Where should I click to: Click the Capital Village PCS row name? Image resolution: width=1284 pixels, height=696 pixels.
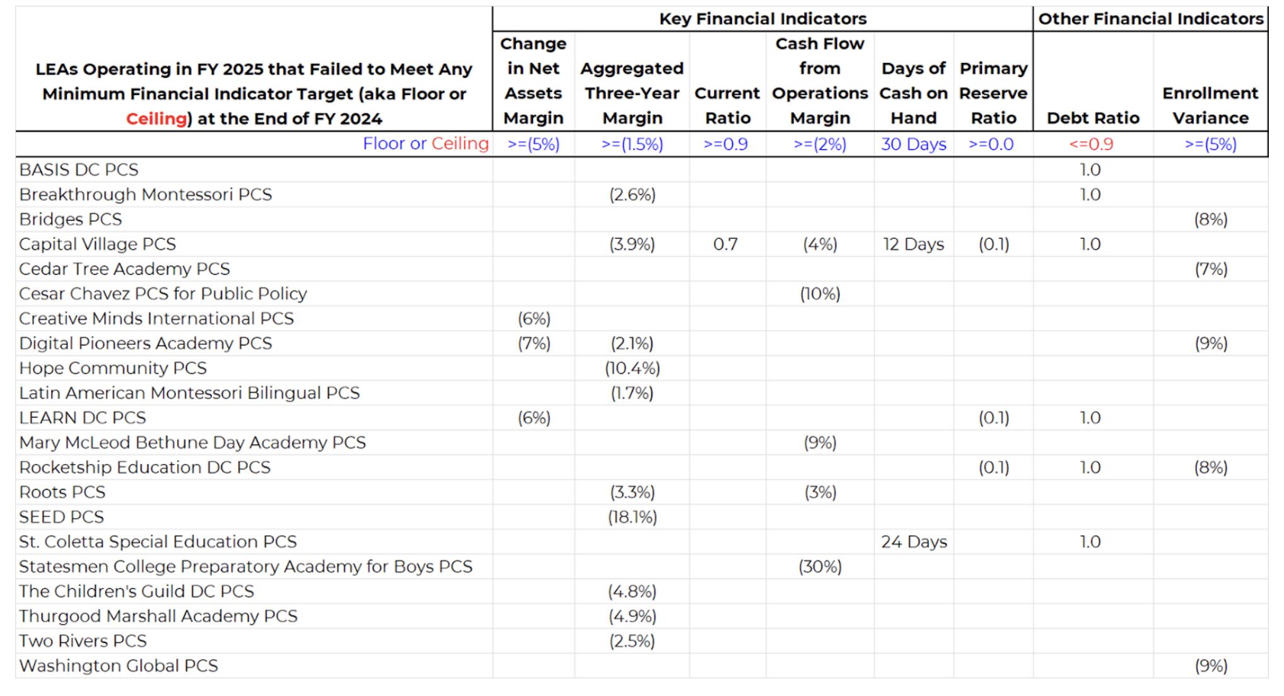98,244
